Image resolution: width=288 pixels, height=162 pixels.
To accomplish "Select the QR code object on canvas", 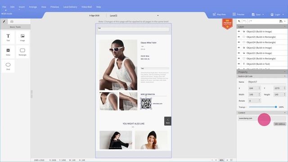I will 146,103.
